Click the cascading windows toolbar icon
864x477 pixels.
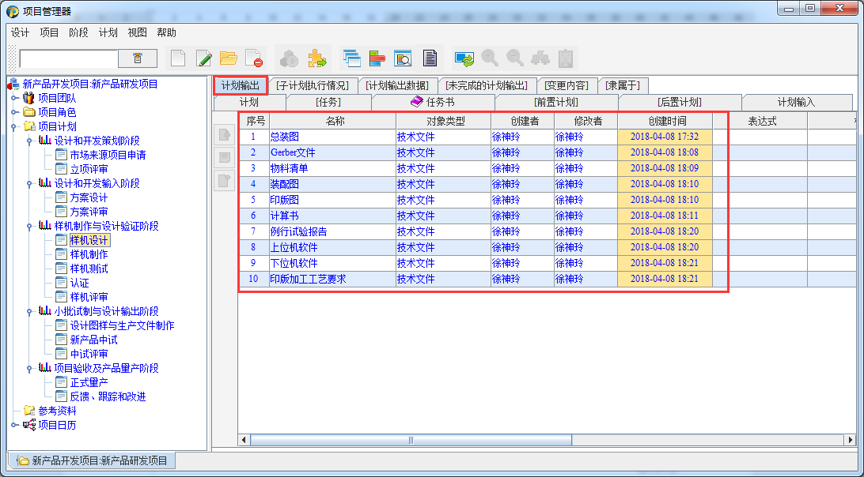[351, 58]
